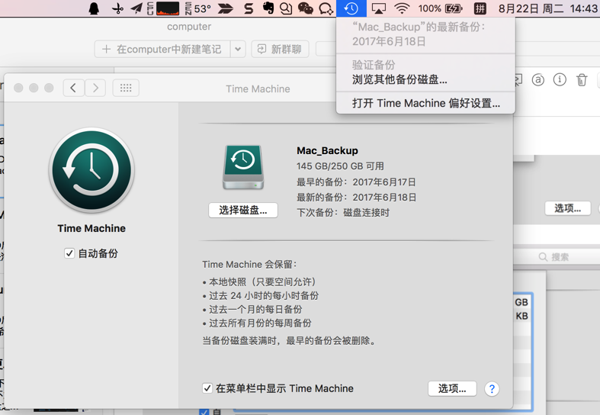Click 下次备份: 磁盘连接时 text

pyautogui.click(x=343, y=213)
